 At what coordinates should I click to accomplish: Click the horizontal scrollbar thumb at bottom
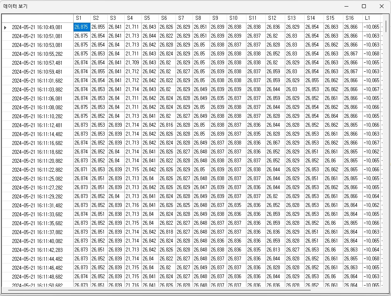pos(159,290)
